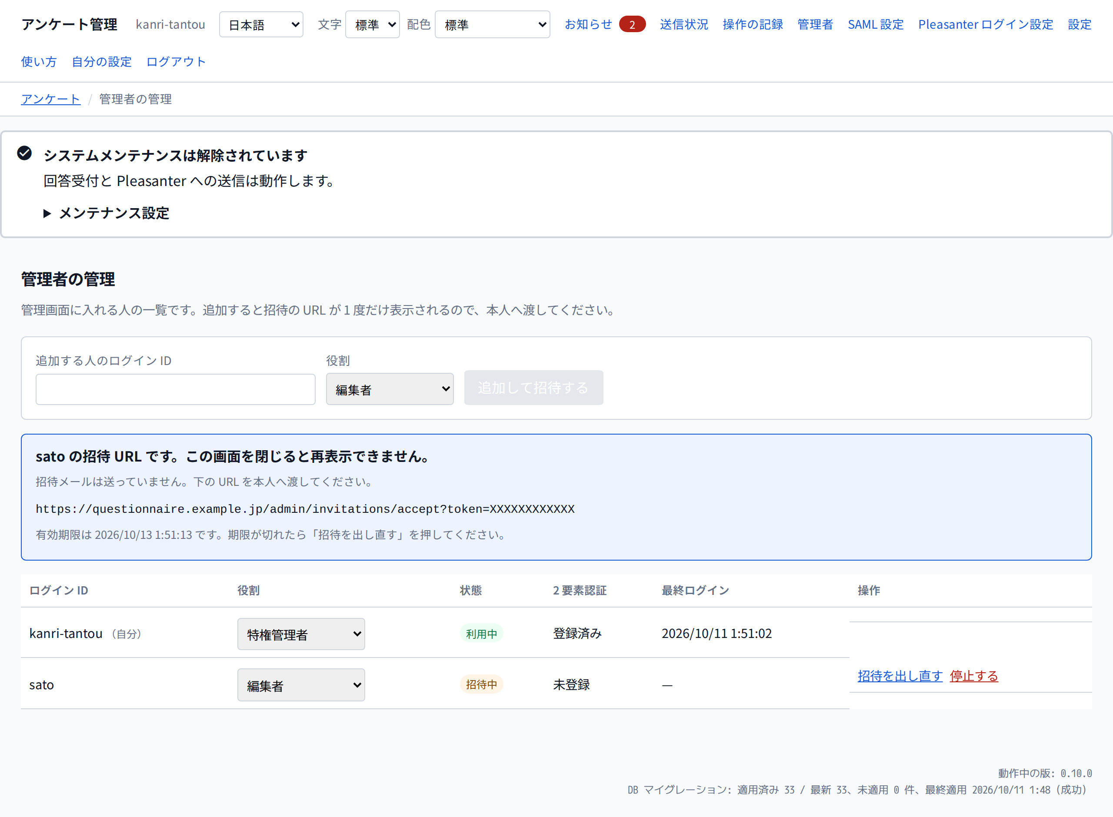Click the sato invitation URL text
Screen dimensions: 1113x817
[x=305, y=509]
